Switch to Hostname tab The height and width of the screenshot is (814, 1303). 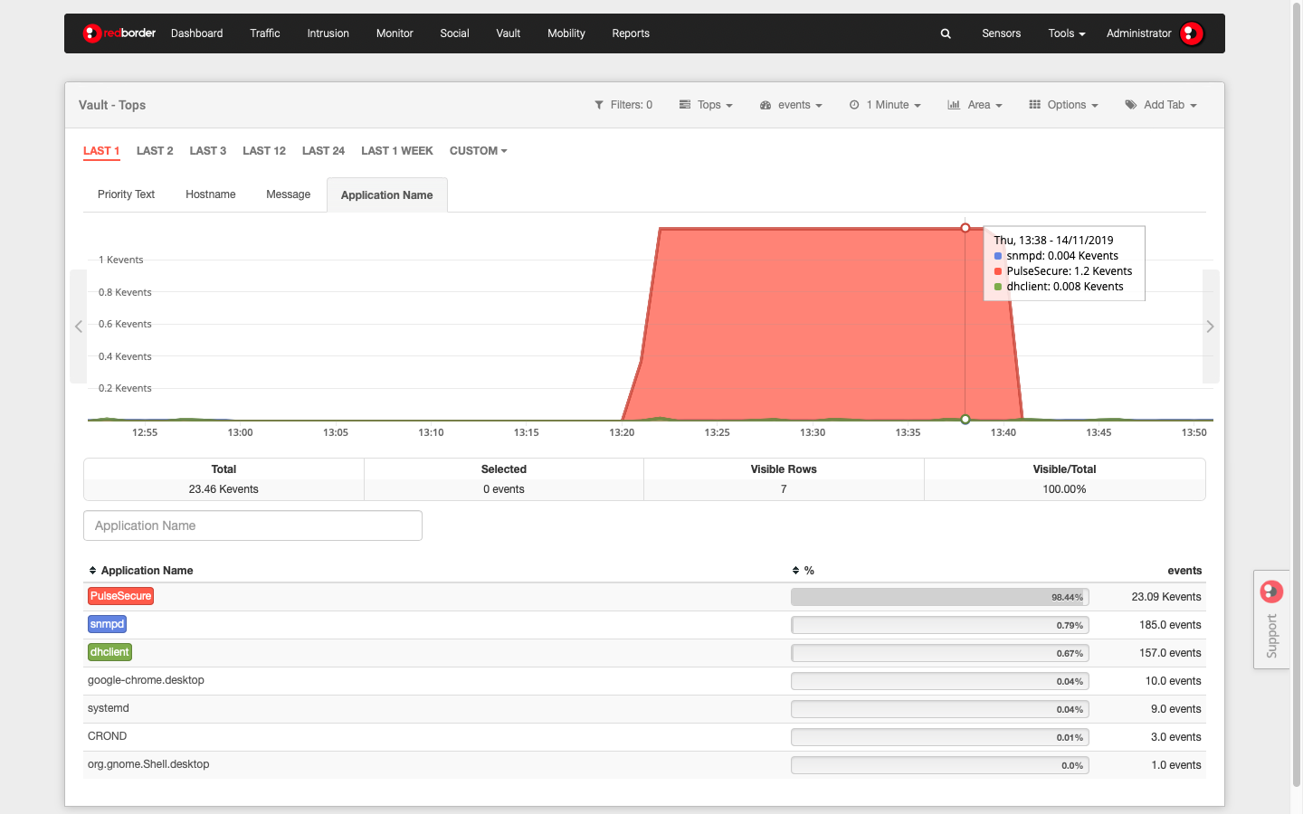(x=211, y=194)
